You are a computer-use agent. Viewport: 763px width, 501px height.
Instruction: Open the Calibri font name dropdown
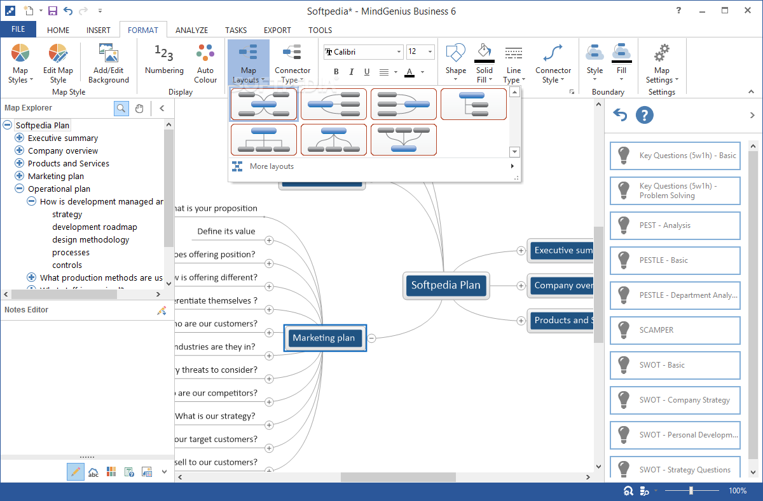399,52
